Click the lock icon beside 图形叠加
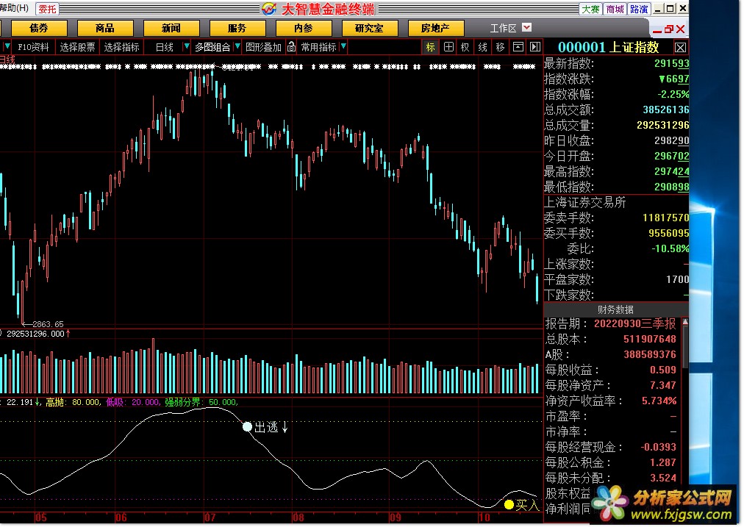The image size is (744, 527). tap(291, 46)
